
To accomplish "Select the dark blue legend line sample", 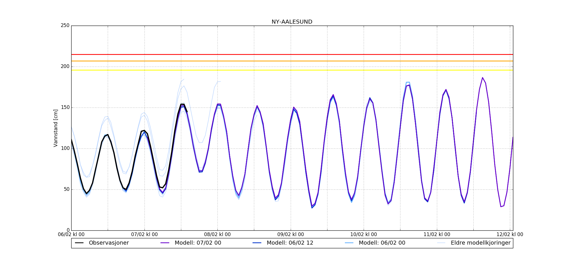I will click(257, 243).
